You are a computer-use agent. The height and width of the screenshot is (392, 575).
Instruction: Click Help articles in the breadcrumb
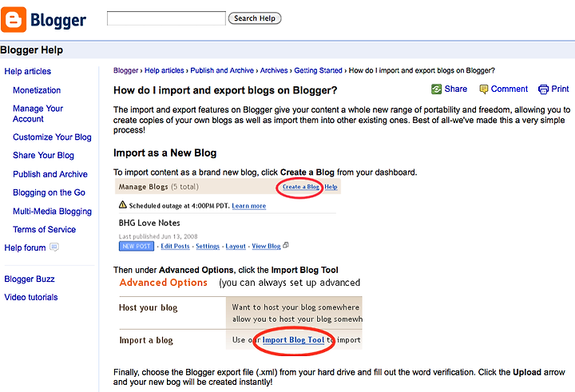[x=165, y=70]
